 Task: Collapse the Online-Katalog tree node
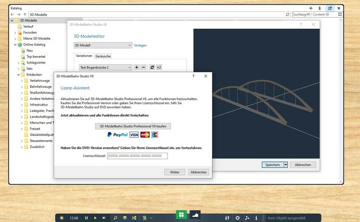point(15,44)
